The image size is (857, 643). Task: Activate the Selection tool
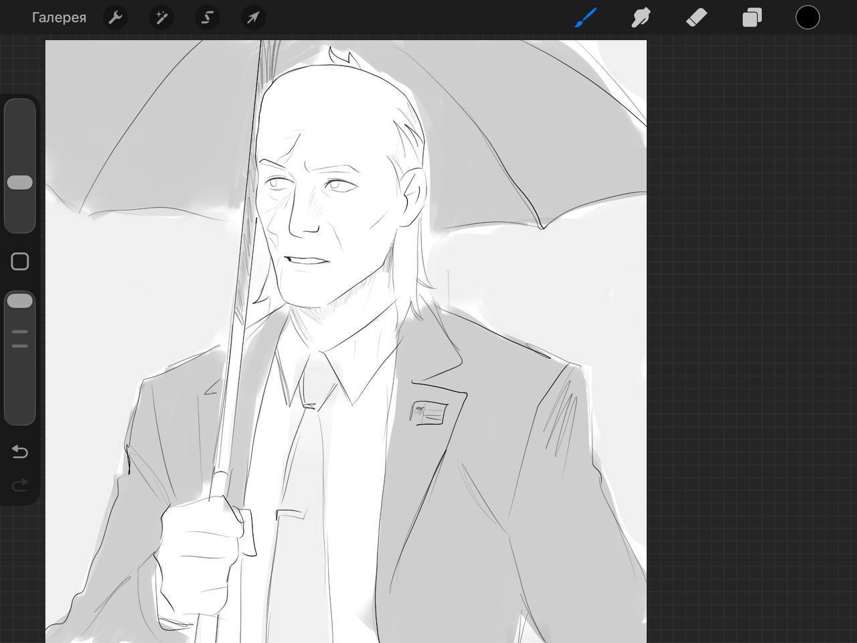pyautogui.click(x=208, y=17)
